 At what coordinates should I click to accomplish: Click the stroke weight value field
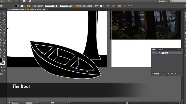coord(38,6)
